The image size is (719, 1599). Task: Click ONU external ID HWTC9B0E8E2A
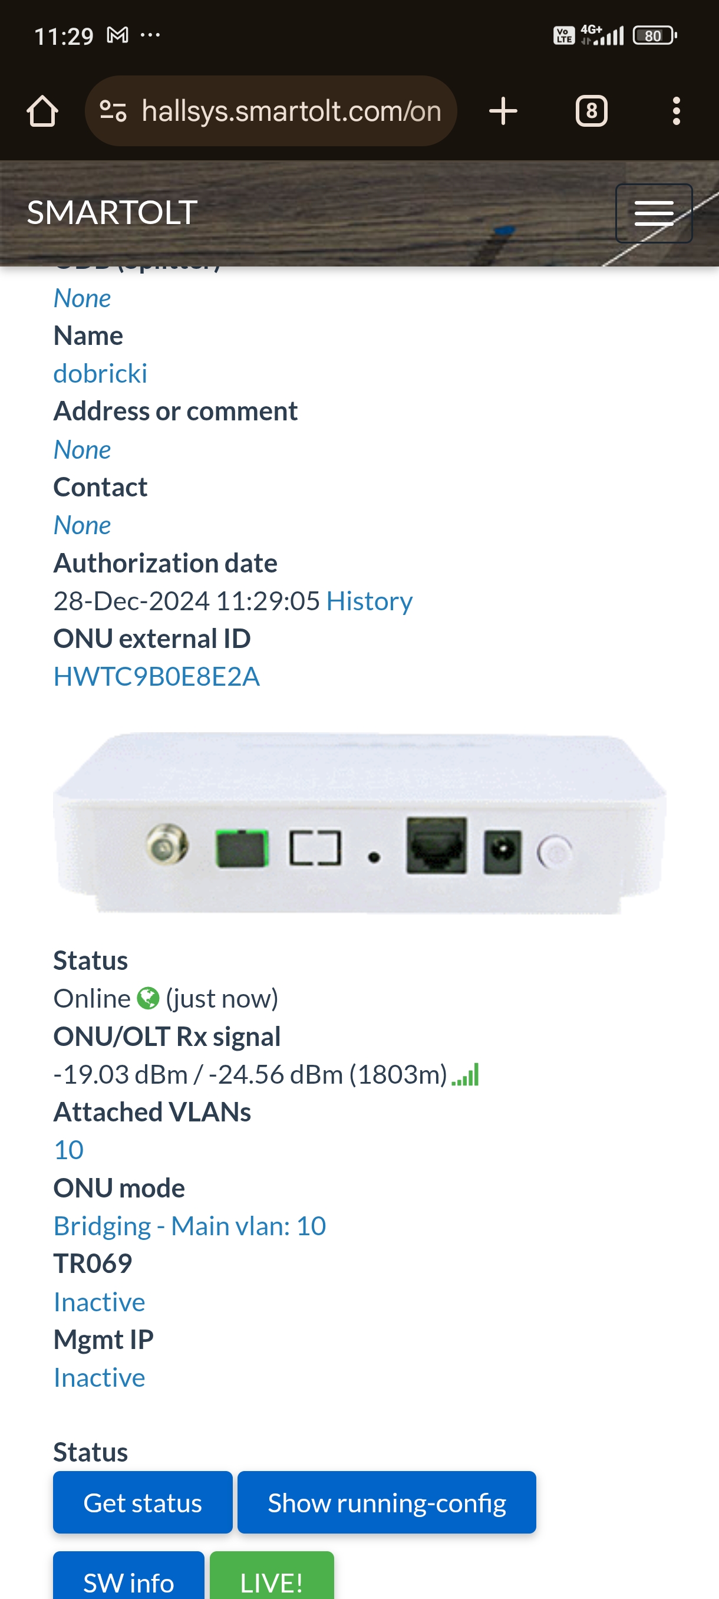(156, 677)
